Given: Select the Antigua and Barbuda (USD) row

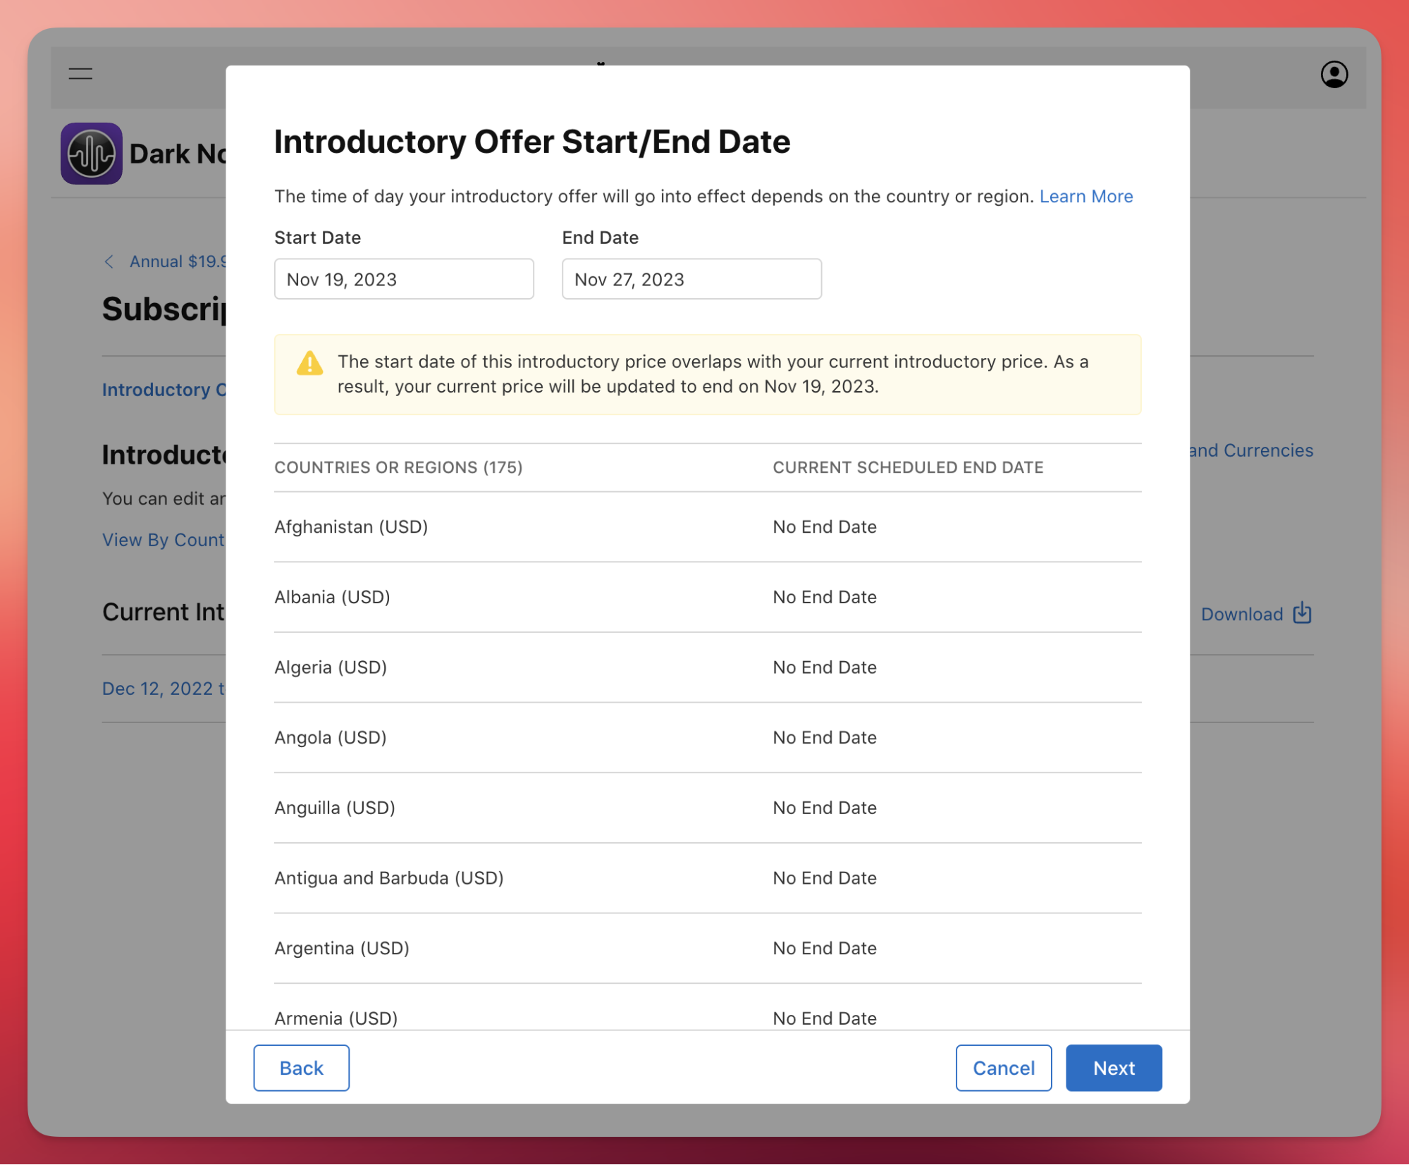Looking at the screenshot, I should click(x=708, y=878).
